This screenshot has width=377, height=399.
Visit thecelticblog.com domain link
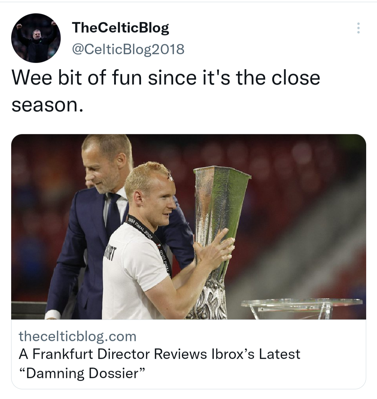pyautogui.click(x=77, y=337)
